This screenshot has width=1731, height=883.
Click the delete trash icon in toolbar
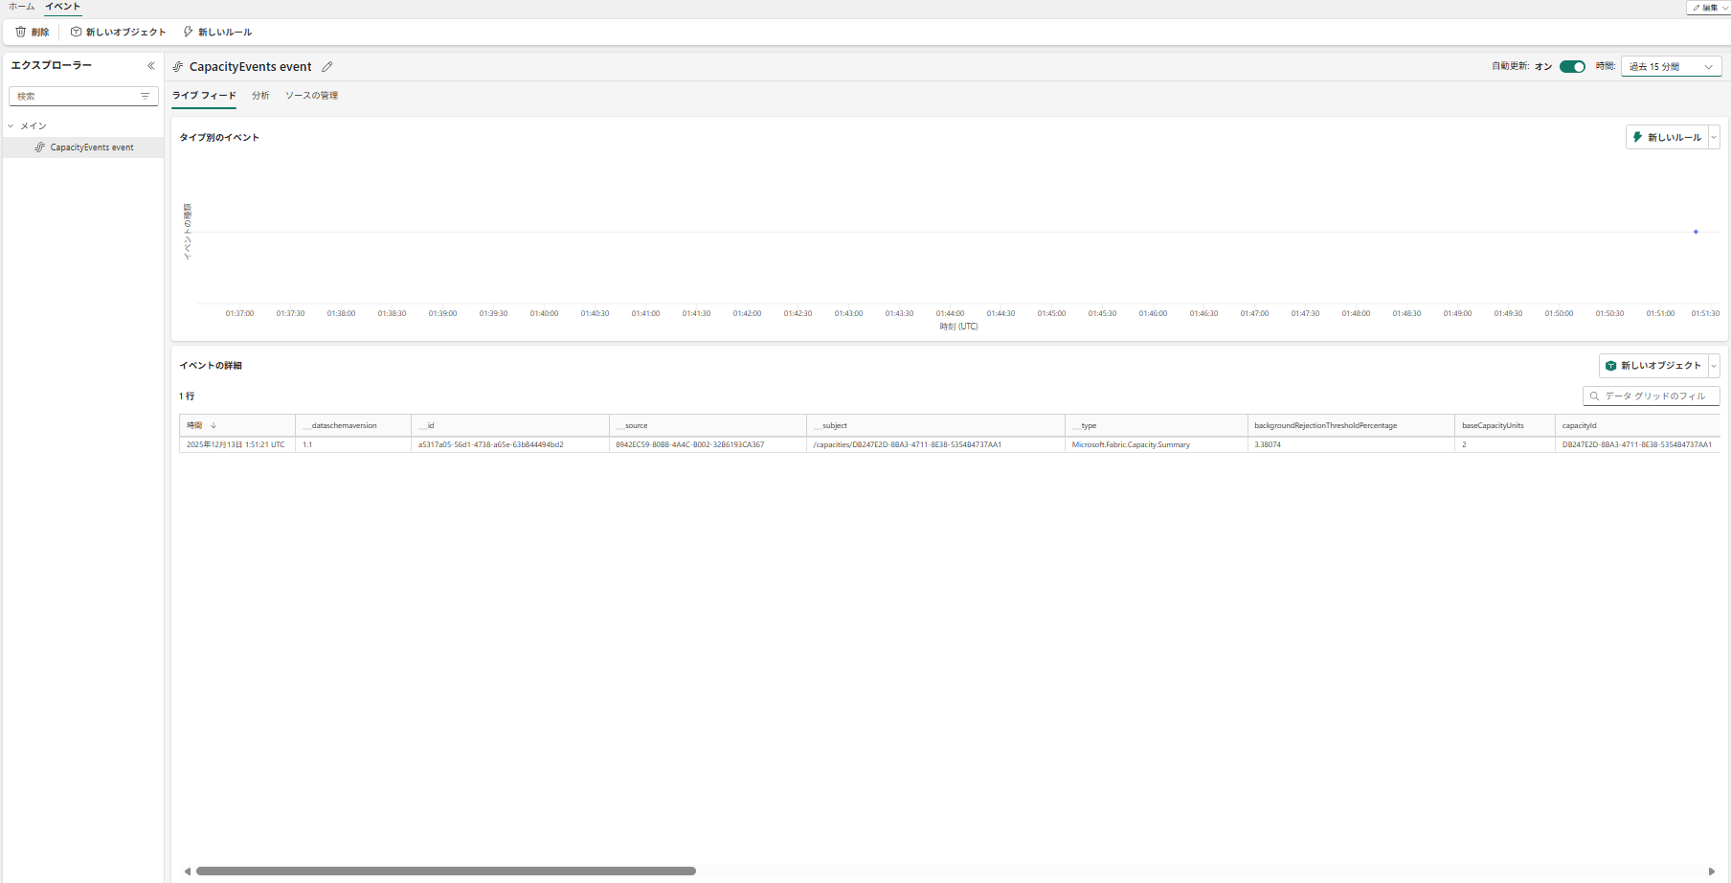point(20,32)
